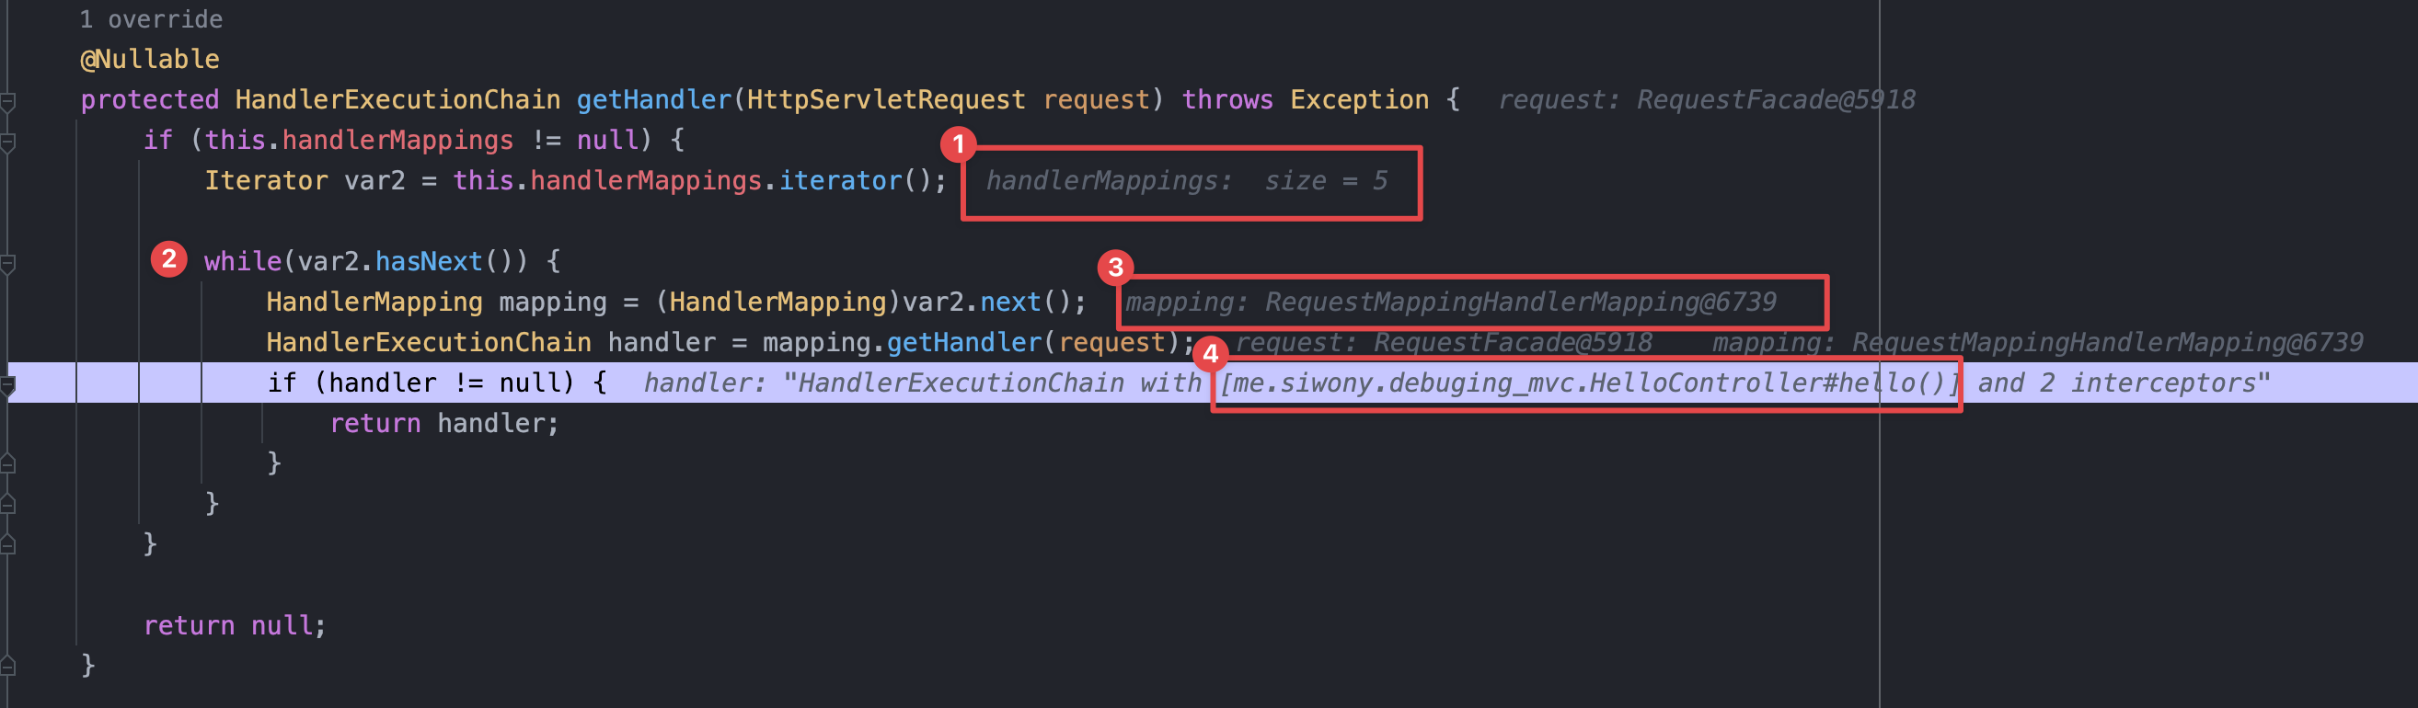
Task: Place cursor on the 'return null;' line
Action: coord(235,626)
